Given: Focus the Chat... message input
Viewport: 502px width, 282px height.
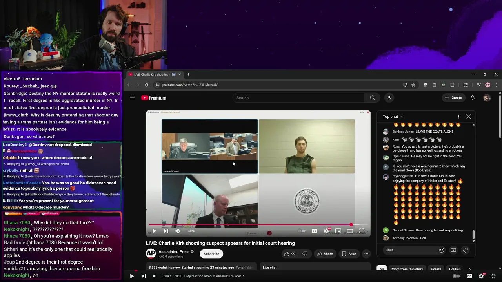Looking at the screenshot, I should (410, 250).
